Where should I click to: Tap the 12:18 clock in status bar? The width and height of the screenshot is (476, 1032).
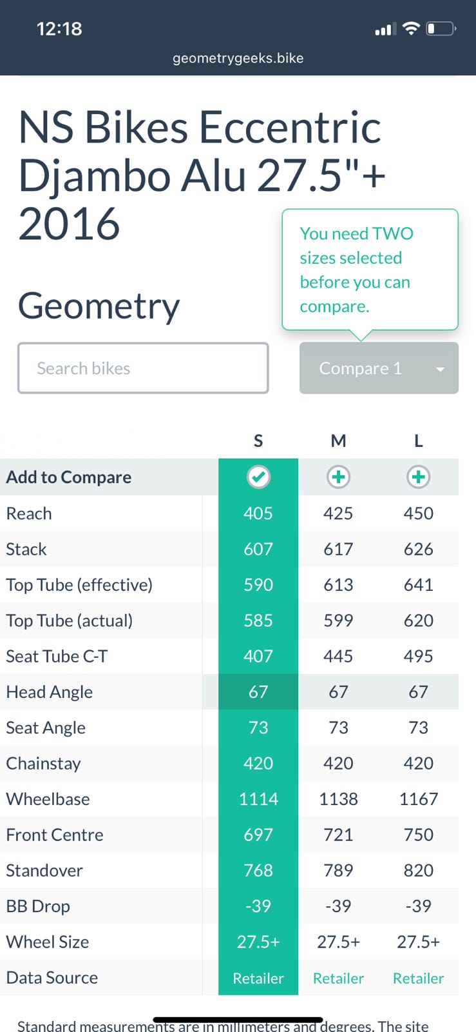pyautogui.click(x=59, y=29)
